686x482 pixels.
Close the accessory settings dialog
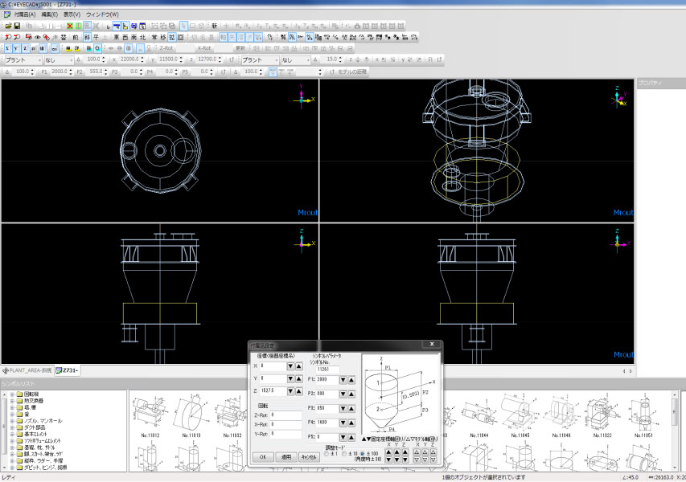[x=432, y=345]
